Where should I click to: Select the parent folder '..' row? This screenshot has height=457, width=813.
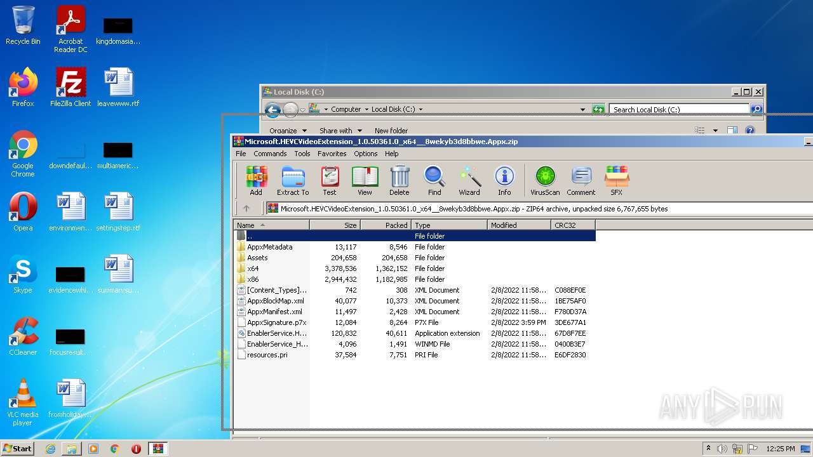(x=415, y=236)
